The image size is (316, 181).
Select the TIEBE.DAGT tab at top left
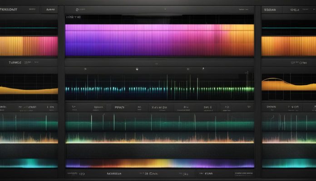[x=9, y=10]
